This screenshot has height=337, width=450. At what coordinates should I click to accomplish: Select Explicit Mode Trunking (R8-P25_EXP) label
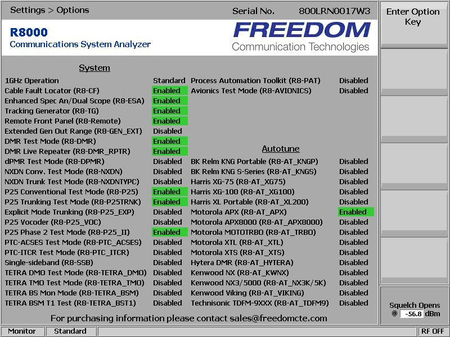69,212
